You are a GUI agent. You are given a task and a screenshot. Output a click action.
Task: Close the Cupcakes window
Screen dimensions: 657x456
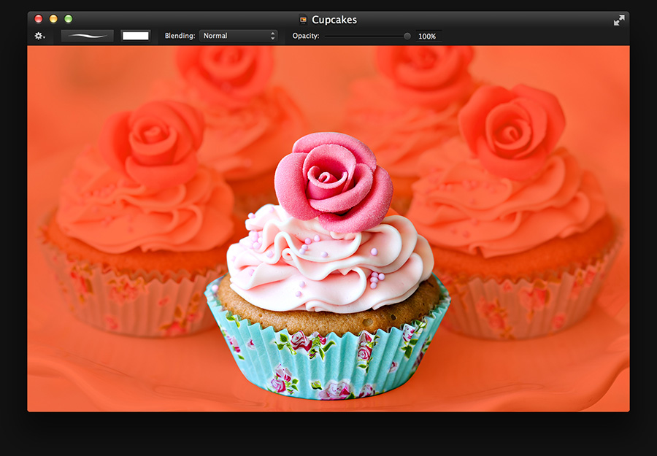[39, 18]
